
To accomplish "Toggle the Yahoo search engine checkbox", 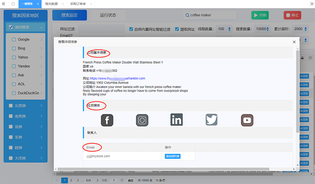I will click(14, 57).
